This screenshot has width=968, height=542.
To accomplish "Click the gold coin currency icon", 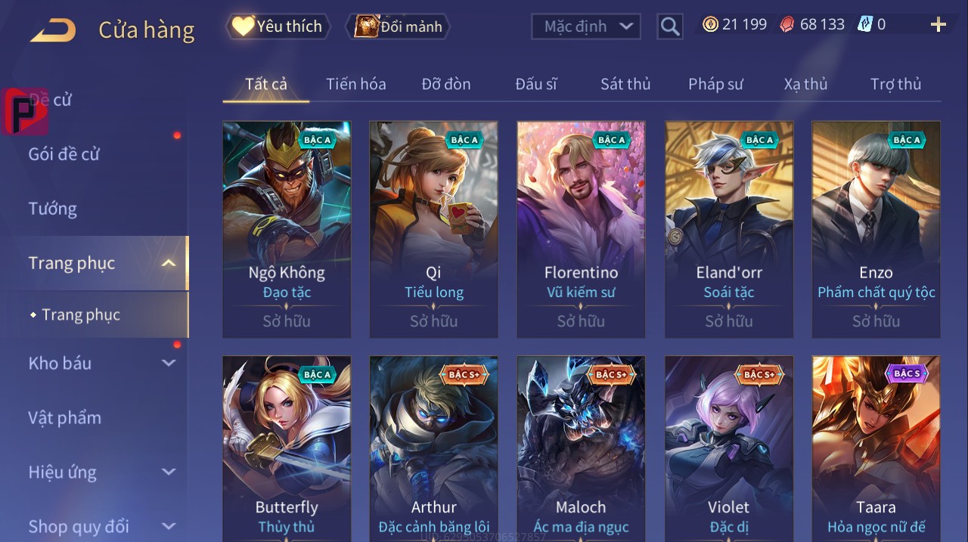I will [x=710, y=24].
